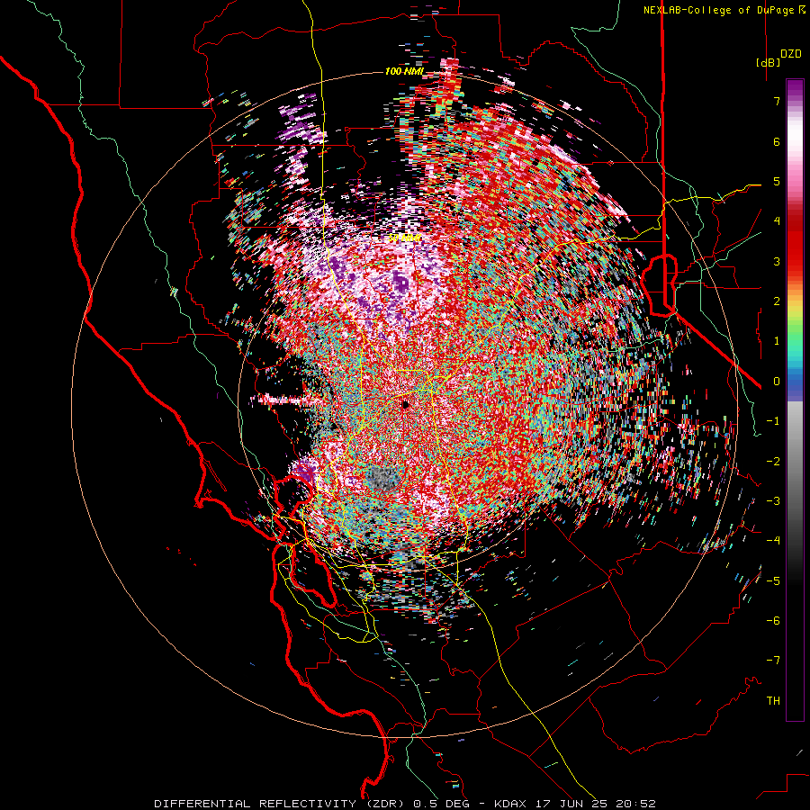Viewport: 810px width, 810px height.
Task: Click the NEXLAB-College of DuPage credit text
Action: 724,10
